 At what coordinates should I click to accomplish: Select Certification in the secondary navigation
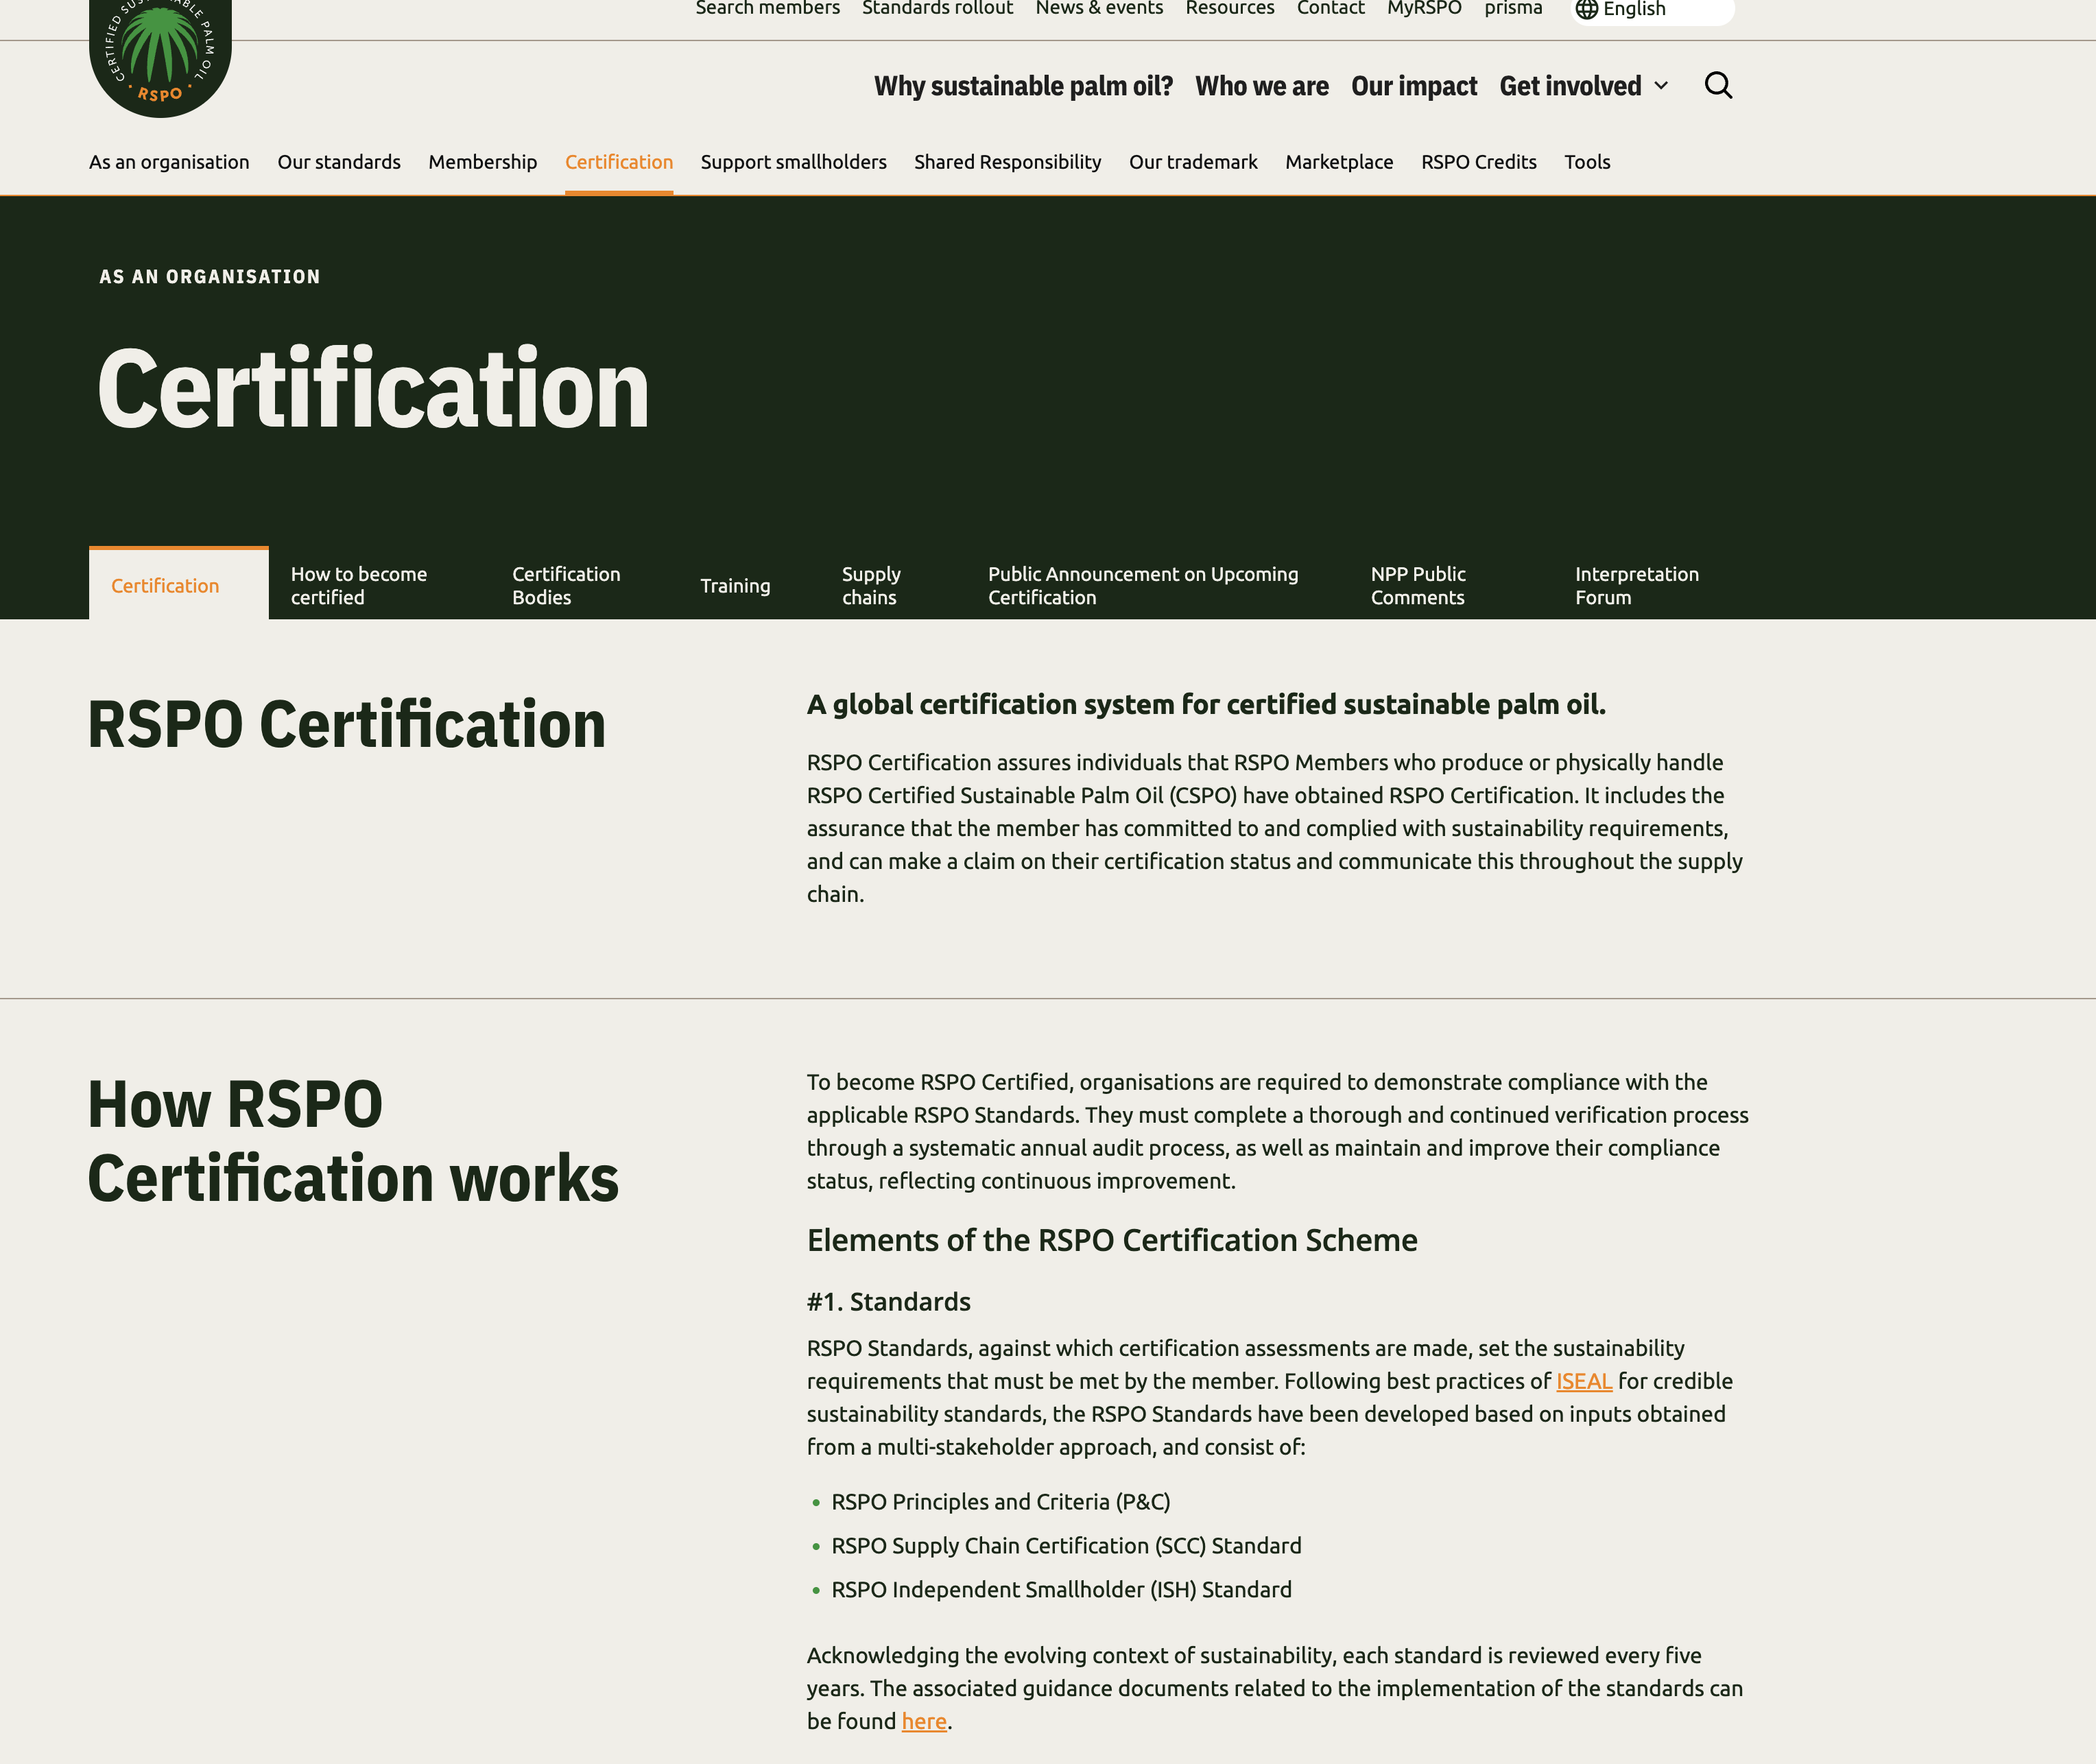coord(619,162)
